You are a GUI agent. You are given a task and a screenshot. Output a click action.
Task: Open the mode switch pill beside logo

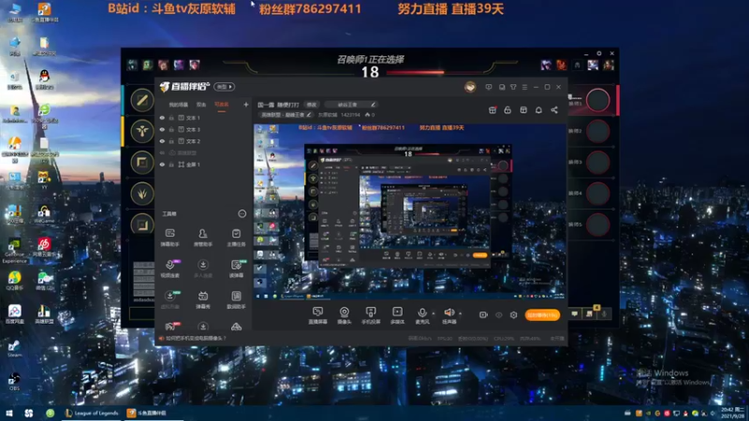(225, 87)
